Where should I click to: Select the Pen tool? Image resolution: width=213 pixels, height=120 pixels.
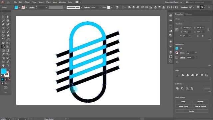point(3,24)
